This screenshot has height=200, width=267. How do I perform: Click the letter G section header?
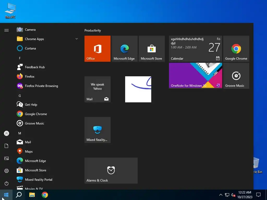point(20,96)
